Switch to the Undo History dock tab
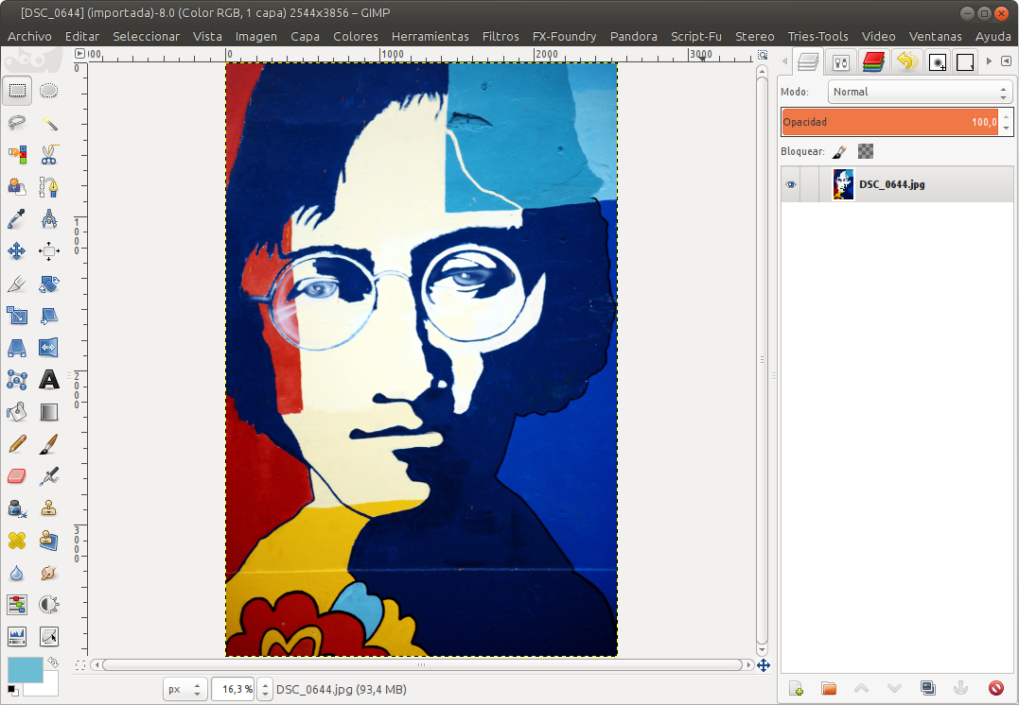This screenshot has width=1019, height=705. (x=906, y=61)
